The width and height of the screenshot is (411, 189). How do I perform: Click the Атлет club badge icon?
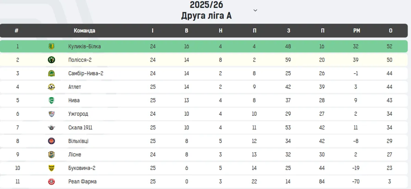pos(51,87)
